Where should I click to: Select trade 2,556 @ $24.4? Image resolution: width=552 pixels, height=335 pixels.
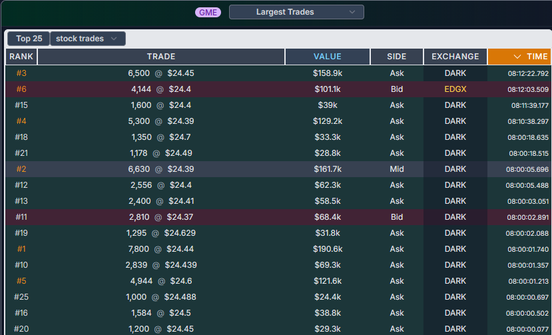pos(161,185)
